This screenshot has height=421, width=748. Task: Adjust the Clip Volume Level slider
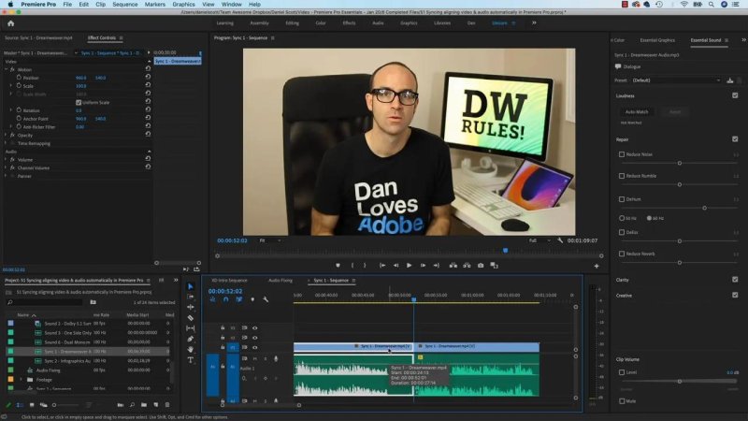pyautogui.click(x=680, y=381)
